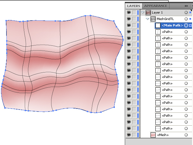
Task: Toggle lock box for Layer 1
Action: (134, 13)
